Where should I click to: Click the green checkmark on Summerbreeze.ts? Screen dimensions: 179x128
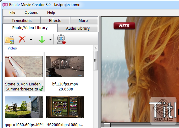[41, 89]
